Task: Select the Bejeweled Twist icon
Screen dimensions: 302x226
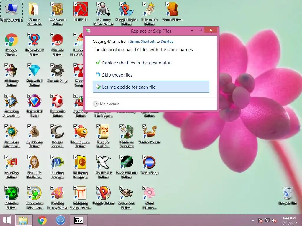Action: pyautogui.click(x=34, y=101)
